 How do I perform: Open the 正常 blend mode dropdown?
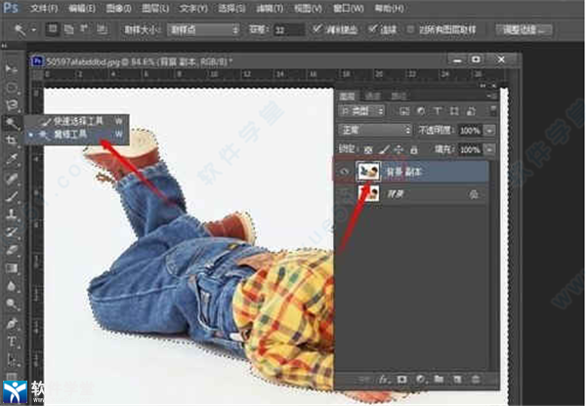(x=373, y=130)
